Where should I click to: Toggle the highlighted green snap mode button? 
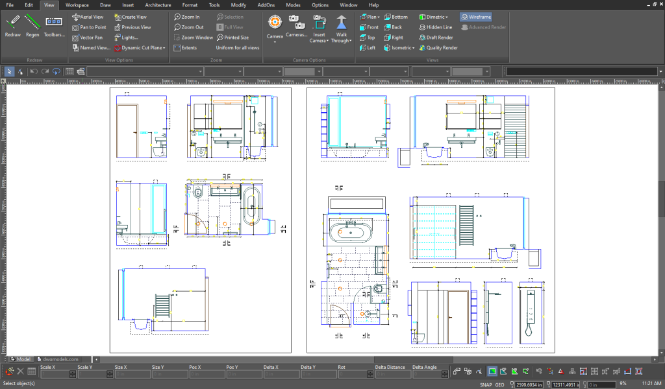pos(492,371)
